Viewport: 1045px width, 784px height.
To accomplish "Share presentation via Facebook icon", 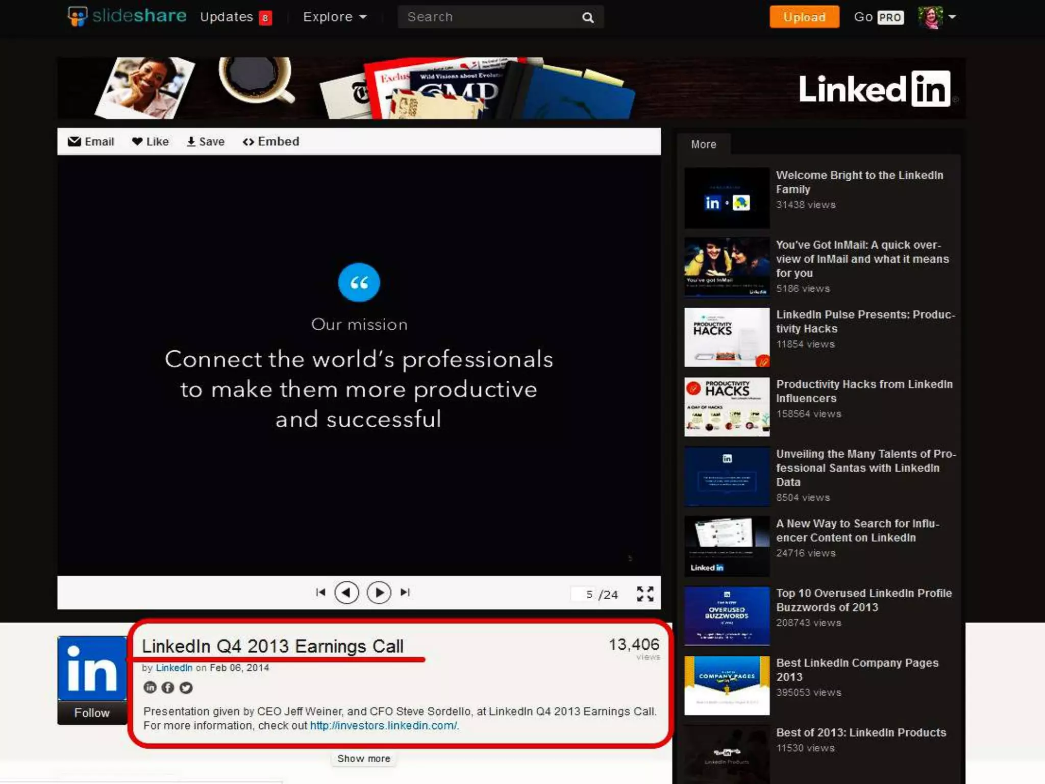I will click(x=168, y=688).
